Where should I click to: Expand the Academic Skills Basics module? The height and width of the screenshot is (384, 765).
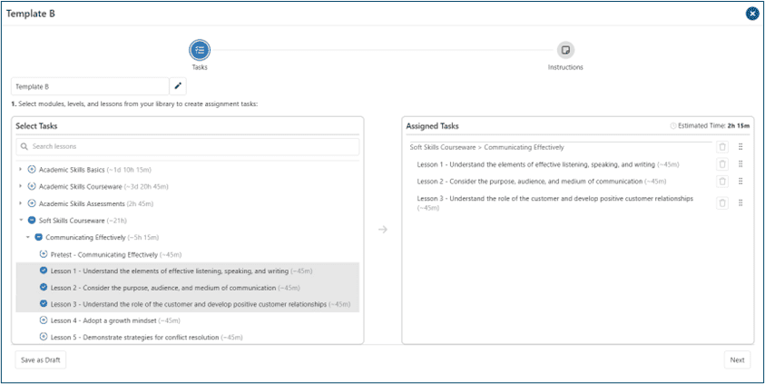(21, 170)
